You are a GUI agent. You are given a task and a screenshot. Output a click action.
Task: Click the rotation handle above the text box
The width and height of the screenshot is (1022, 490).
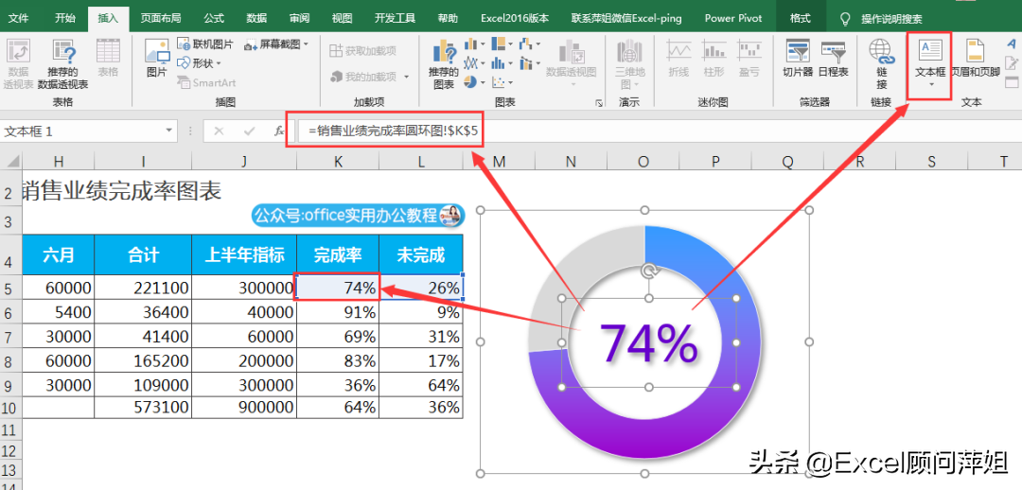coord(649,271)
